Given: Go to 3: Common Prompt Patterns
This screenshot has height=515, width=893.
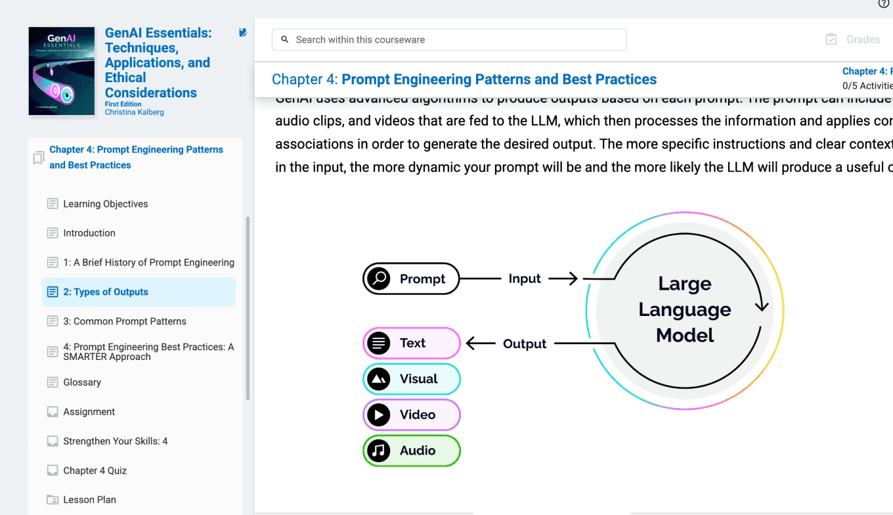Looking at the screenshot, I should coord(125,321).
